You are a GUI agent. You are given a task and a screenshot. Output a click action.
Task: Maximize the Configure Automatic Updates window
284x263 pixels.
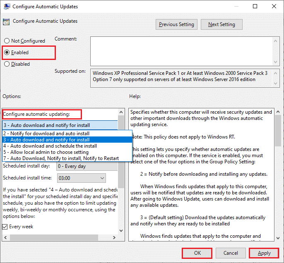(255, 6)
